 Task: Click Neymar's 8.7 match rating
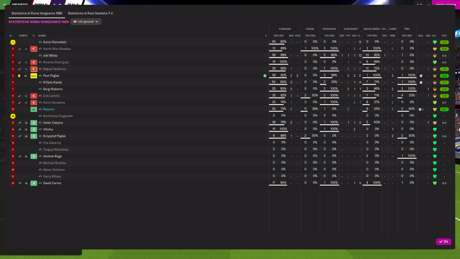[444, 109]
